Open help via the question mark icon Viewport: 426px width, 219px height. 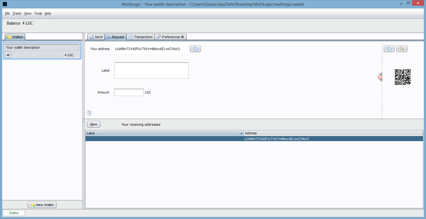(x=89, y=113)
